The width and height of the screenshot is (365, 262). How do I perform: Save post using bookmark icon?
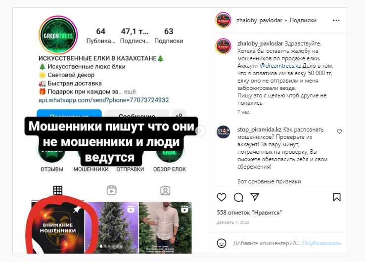pos(337,197)
